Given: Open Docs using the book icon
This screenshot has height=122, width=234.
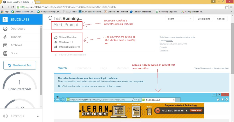Looking at the screenshot, I should [5, 54].
